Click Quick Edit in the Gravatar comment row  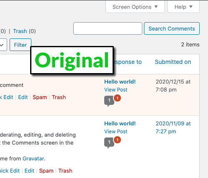point(10,170)
